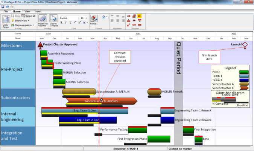Click the Representation icon

tap(13, 25)
